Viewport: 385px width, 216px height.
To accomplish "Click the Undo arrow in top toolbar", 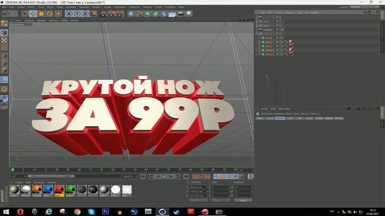I will (x=7, y=13).
